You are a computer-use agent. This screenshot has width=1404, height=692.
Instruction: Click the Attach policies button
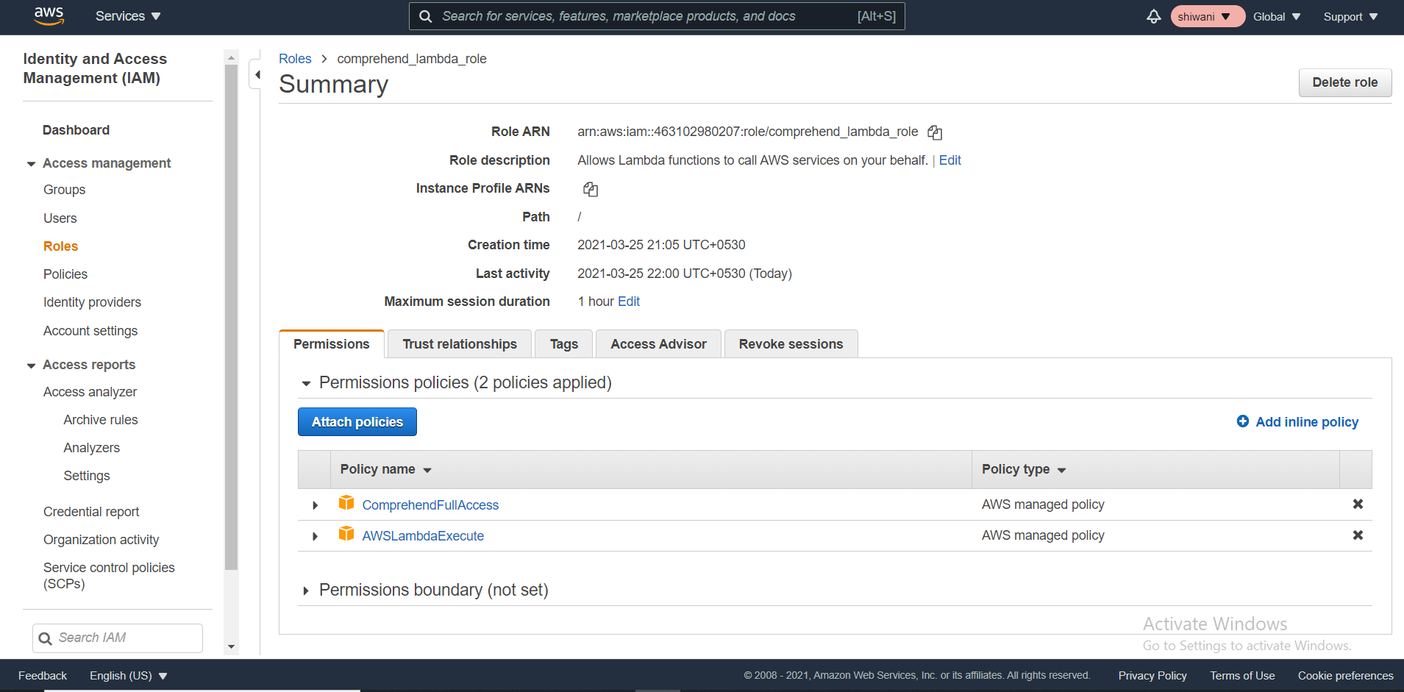357,422
